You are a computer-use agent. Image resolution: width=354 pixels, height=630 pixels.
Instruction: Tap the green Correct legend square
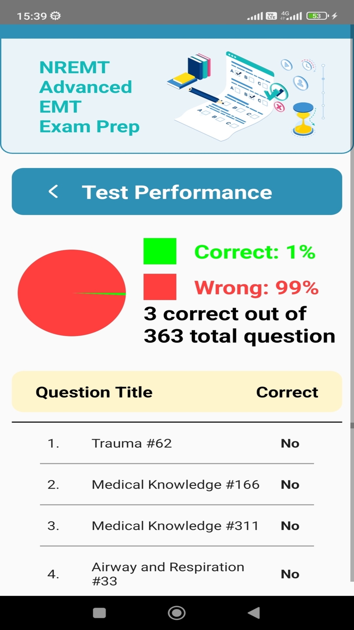click(x=160, y=251)
